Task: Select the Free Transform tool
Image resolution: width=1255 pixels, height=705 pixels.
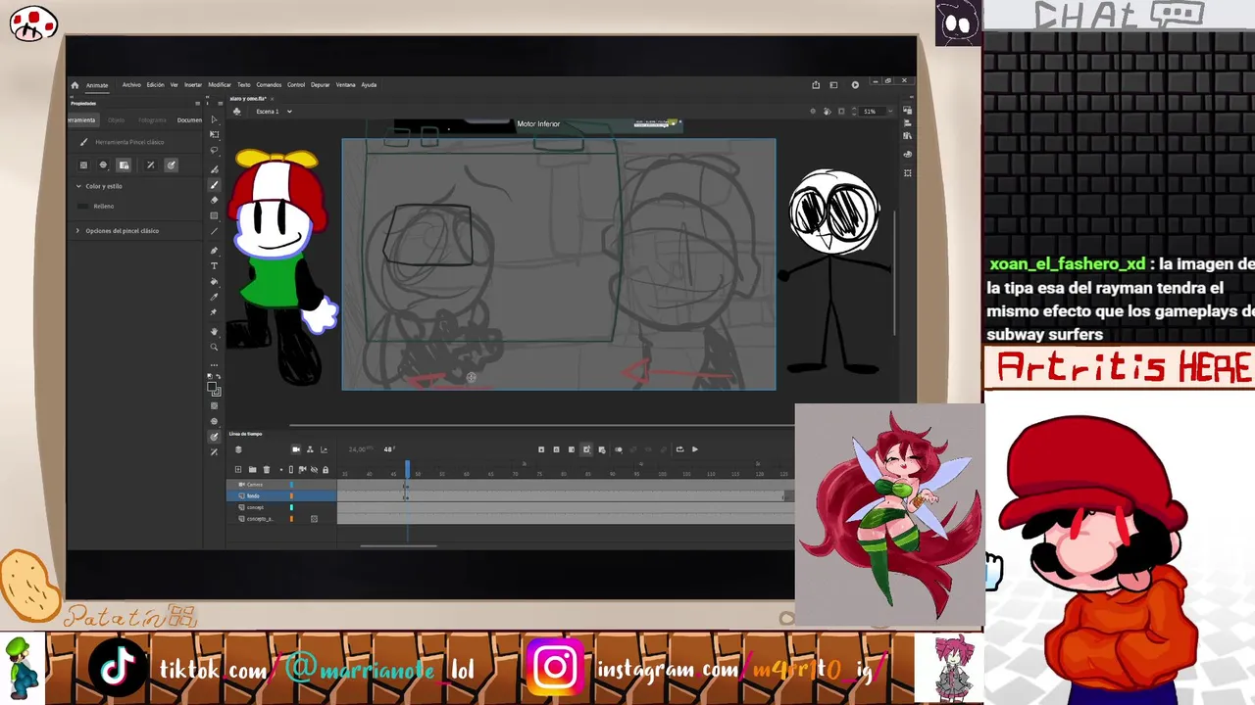Action: (214, 134)
